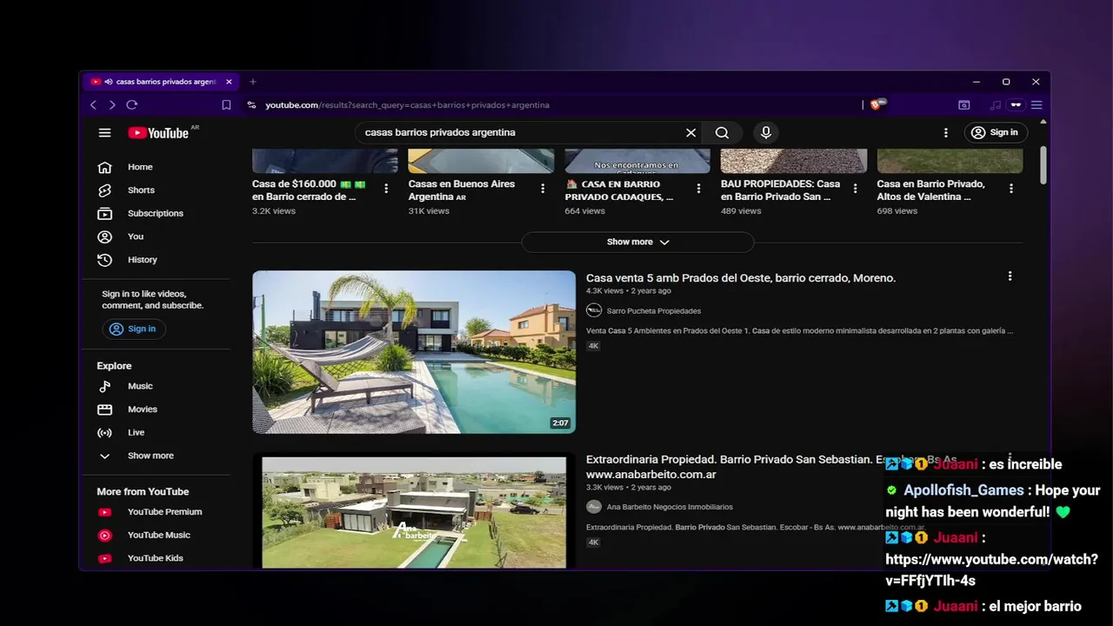Open site settings icon left of the URL
Screen dimensions: 1113x626
tap(251, 105)
